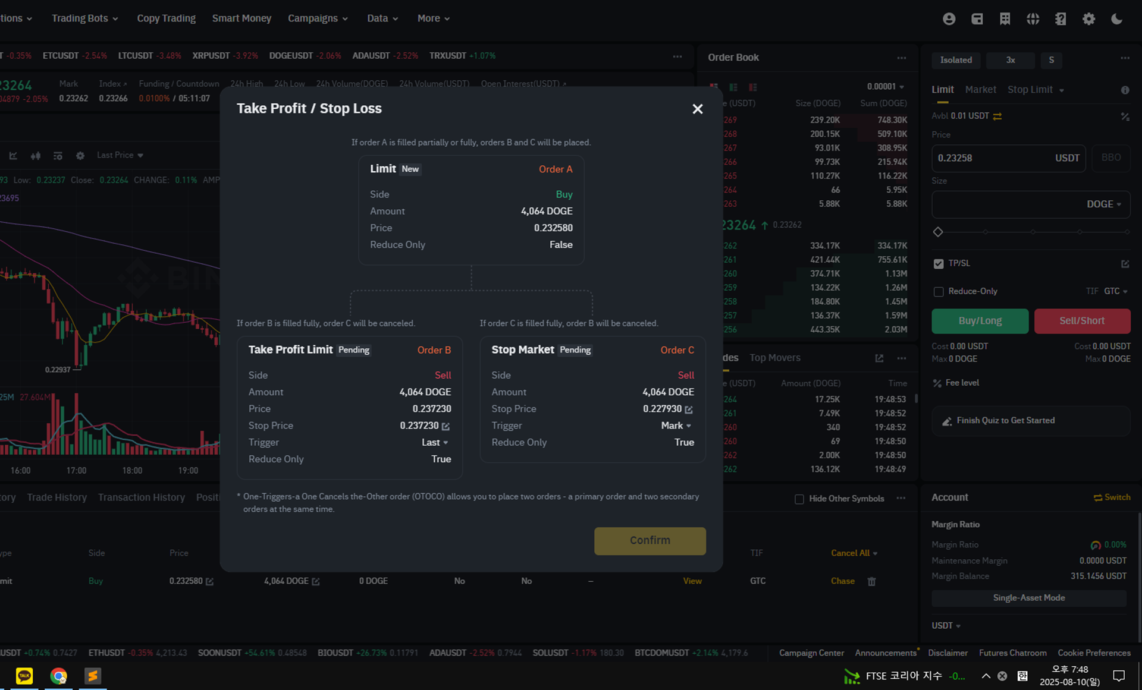The height and width of the screenshot is (690, 1142).
Task: Close the Take Profit / Stop Loss dialog
Action: tap(697, 109)
